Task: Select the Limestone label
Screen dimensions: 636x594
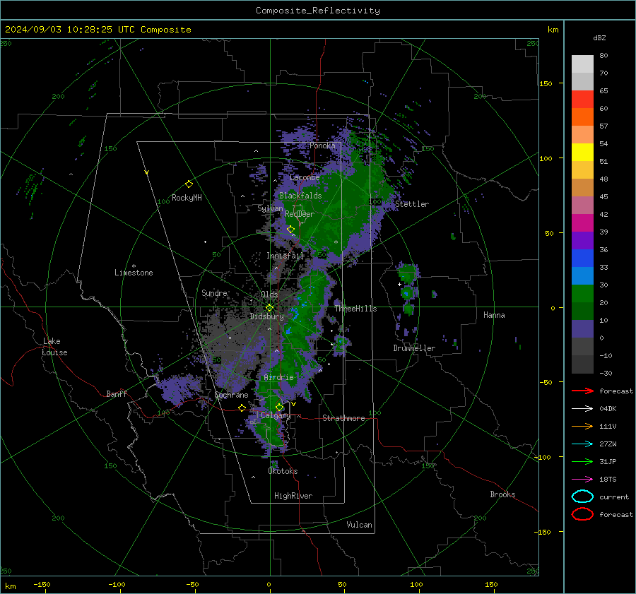Action: pos(134,273)
